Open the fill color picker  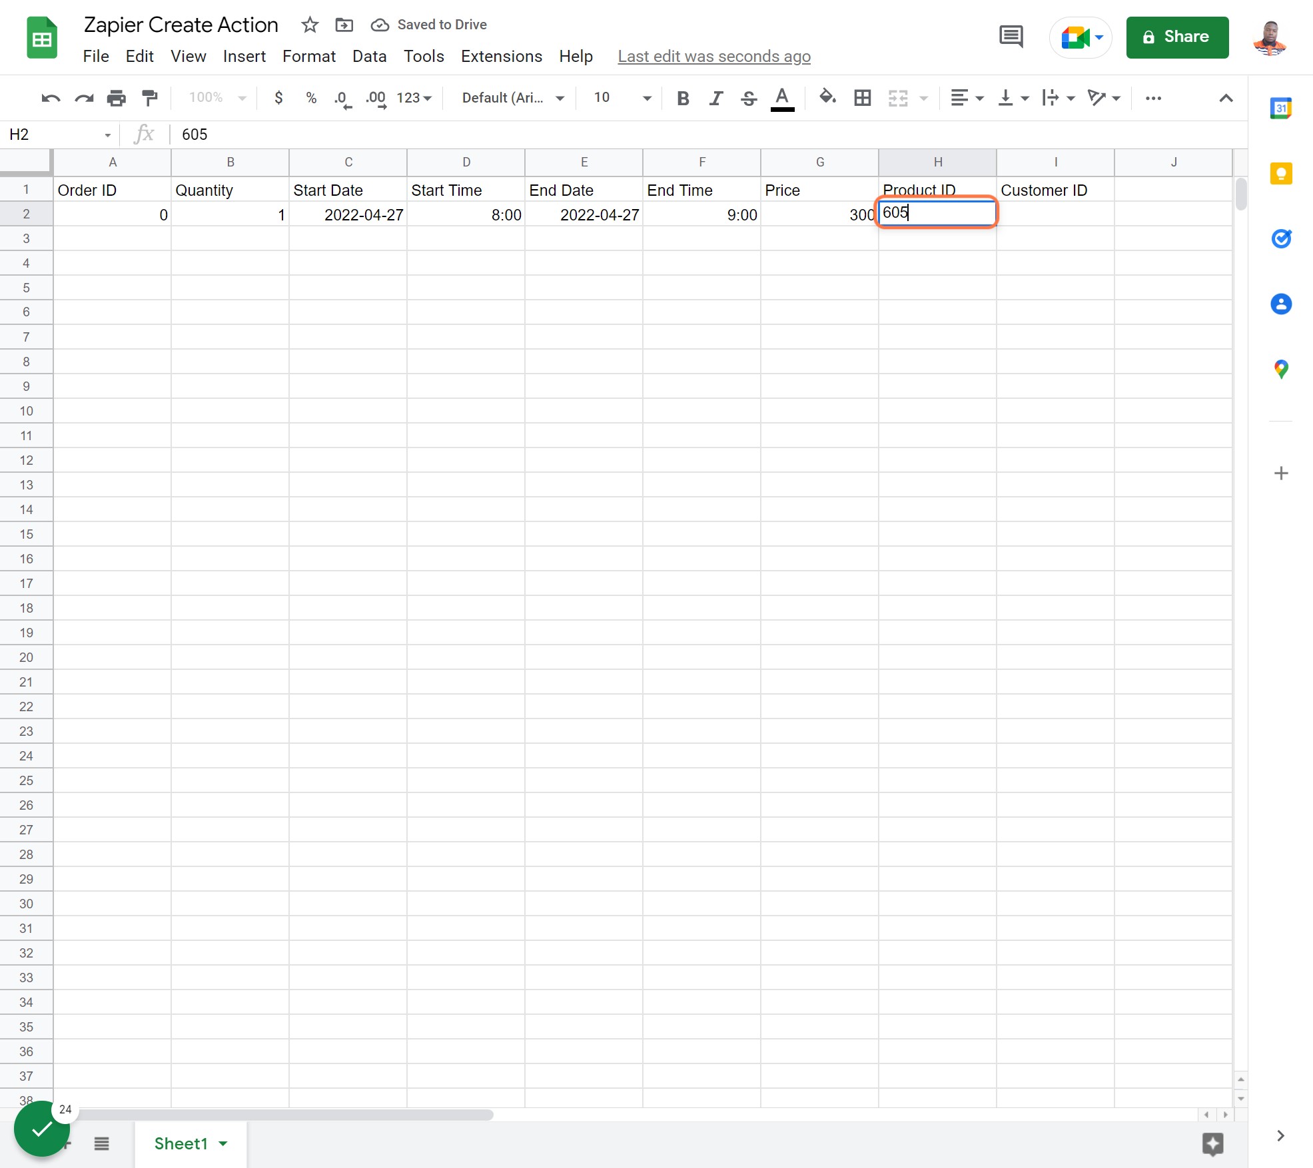pyautogui.click(x=827, y=98)
